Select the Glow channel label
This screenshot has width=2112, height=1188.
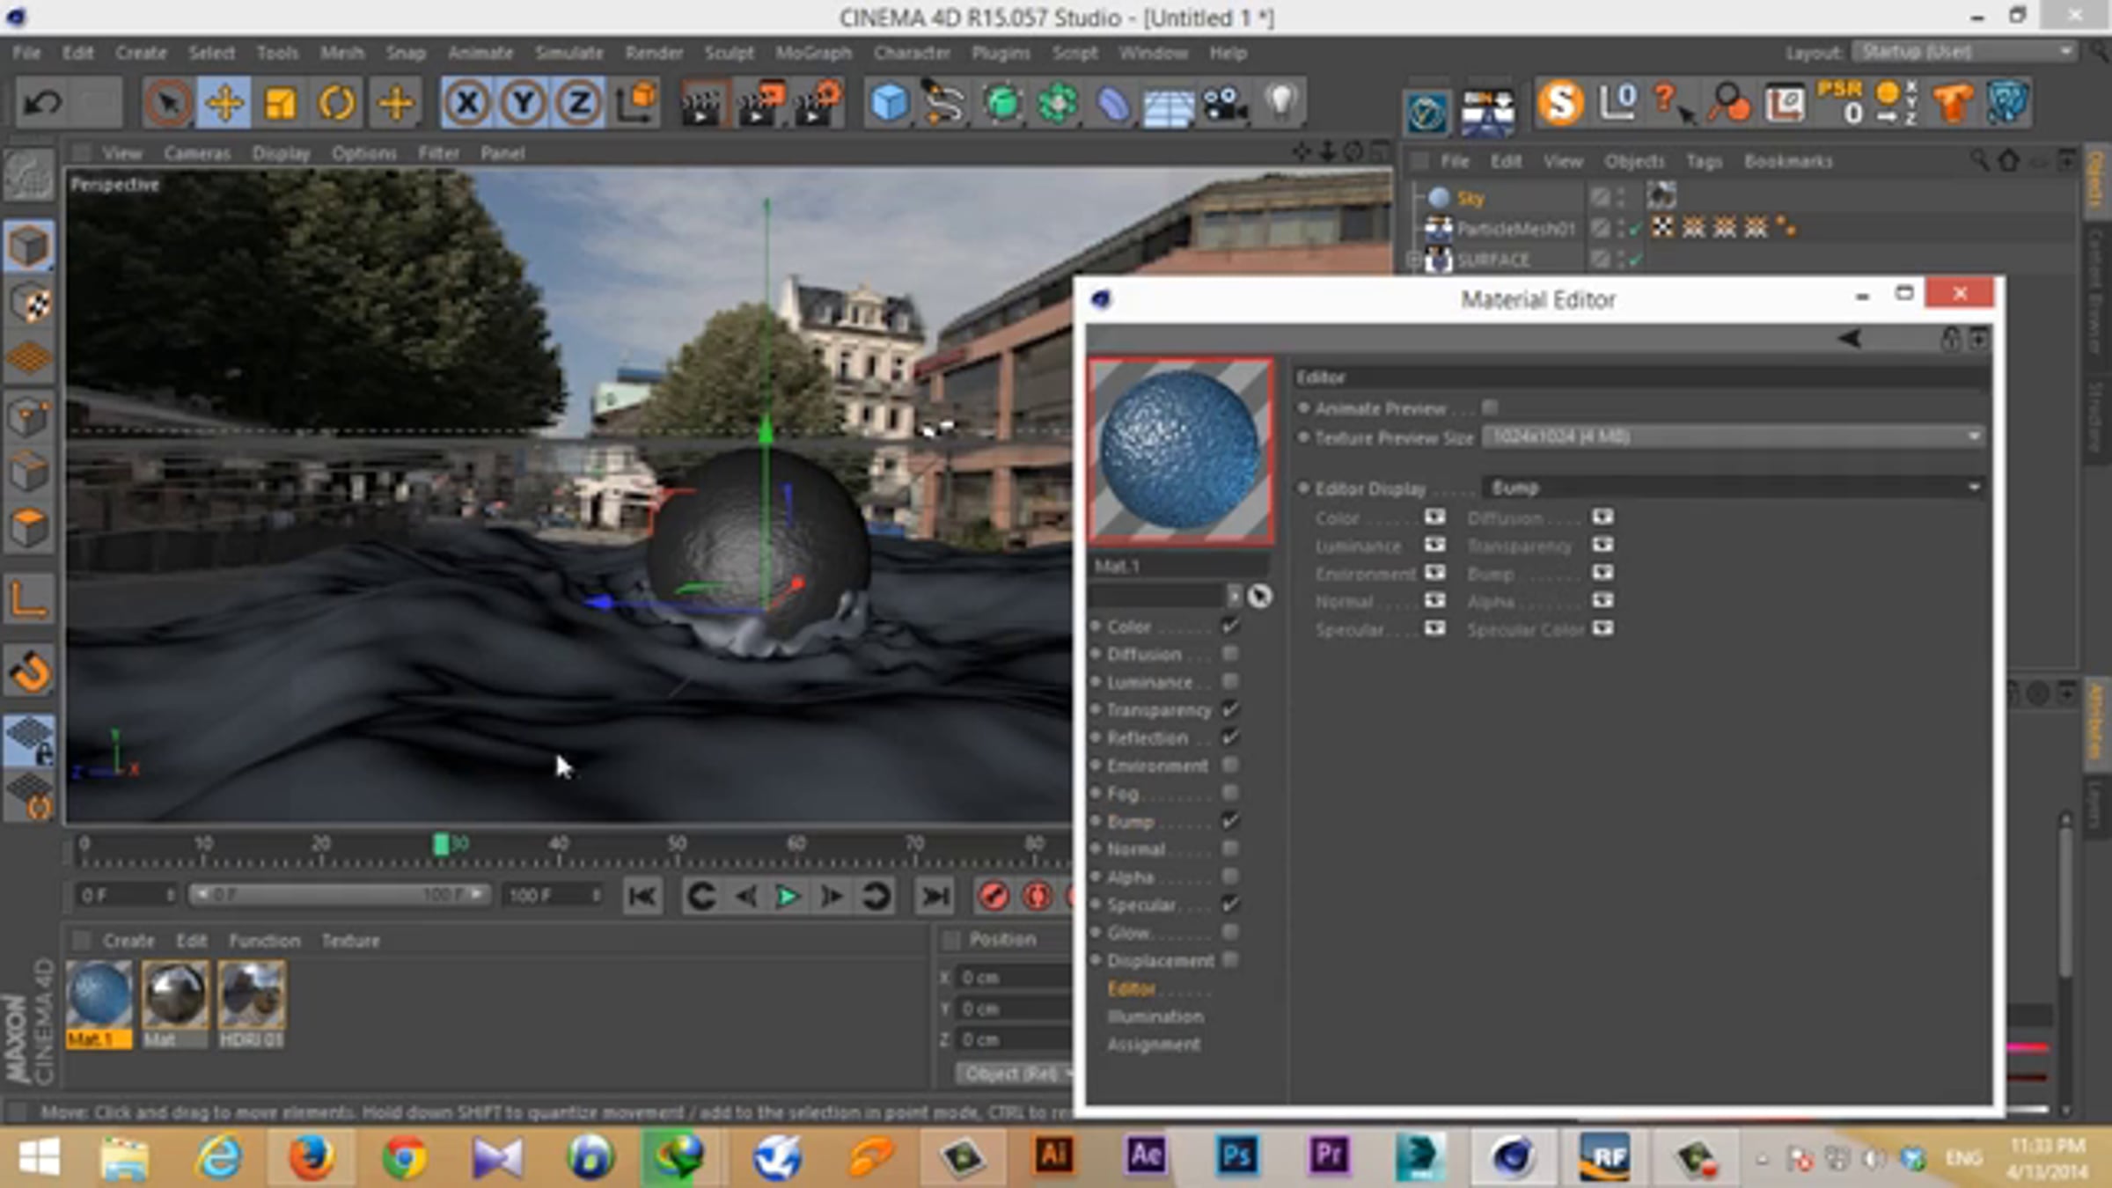point(1127,933)
